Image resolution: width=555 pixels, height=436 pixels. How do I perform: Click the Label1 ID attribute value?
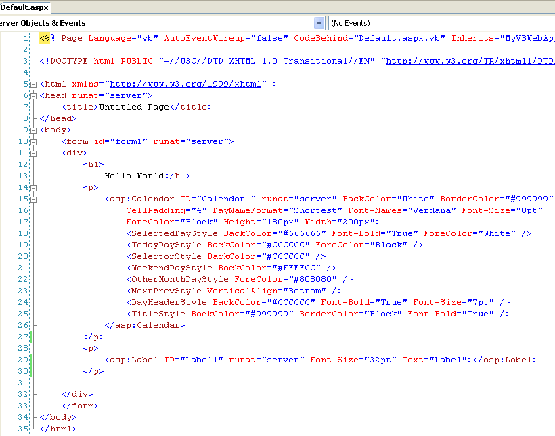pyautogui.click(x=202, y=360)
